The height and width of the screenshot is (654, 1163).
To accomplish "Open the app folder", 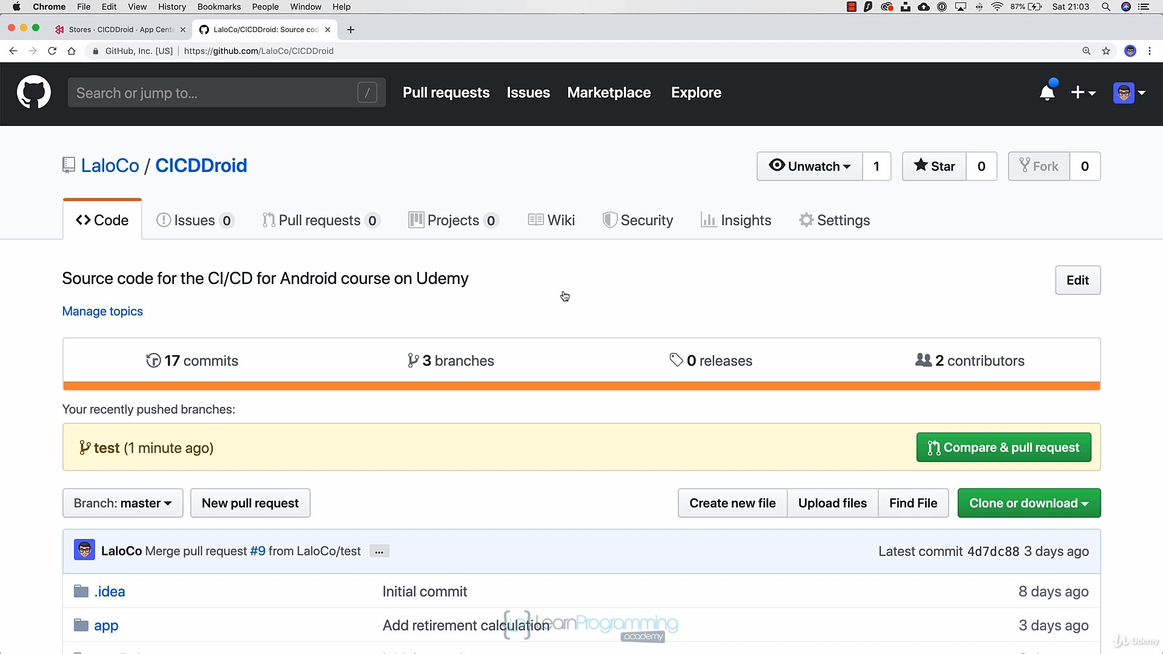I will tap(106, 625).
